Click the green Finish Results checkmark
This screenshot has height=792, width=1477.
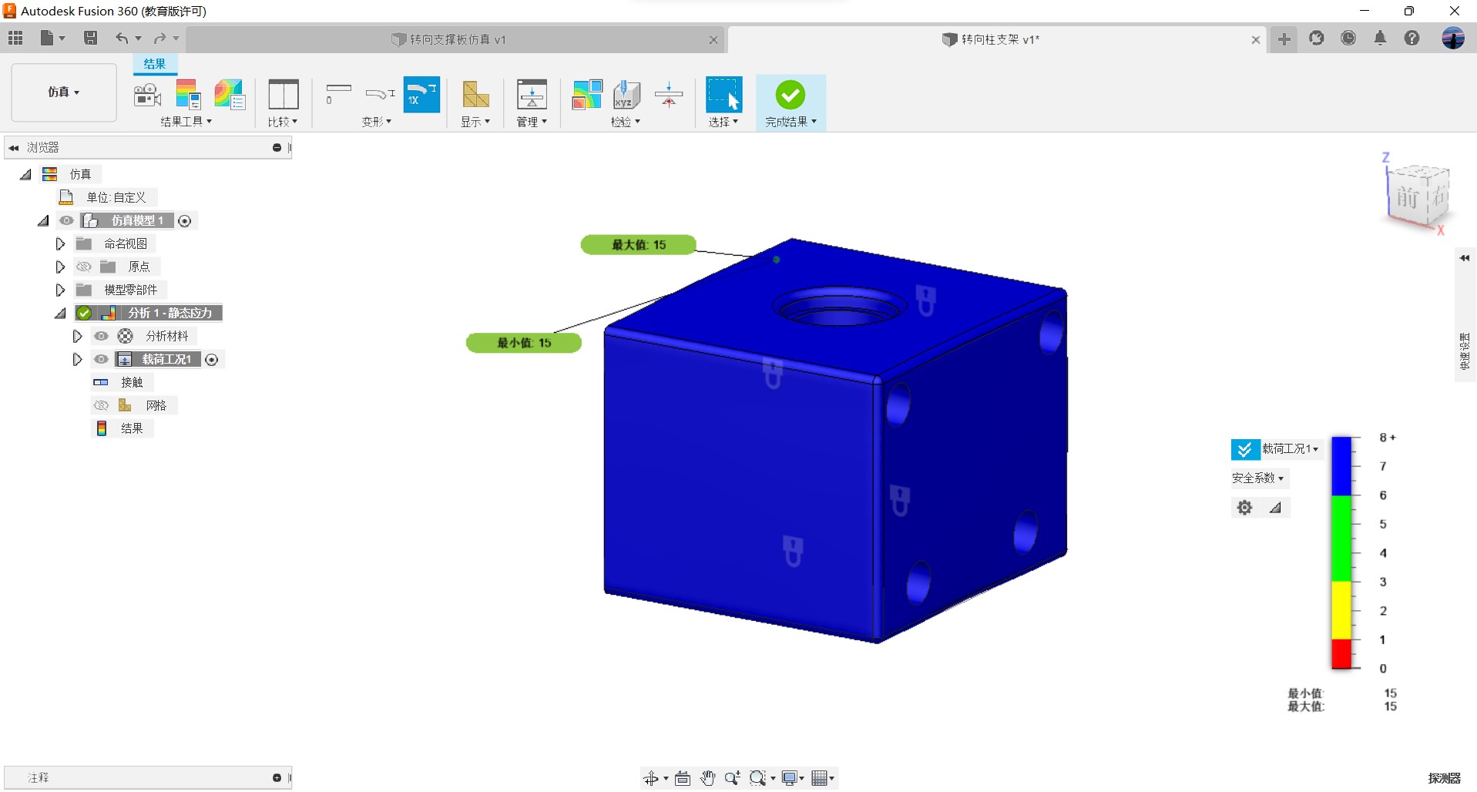tap(790, 95)
